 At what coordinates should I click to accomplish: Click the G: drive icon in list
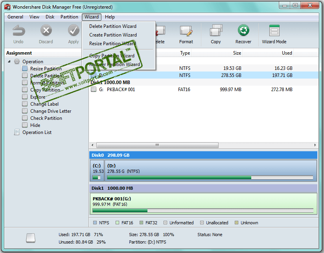[x=94, y=90]
